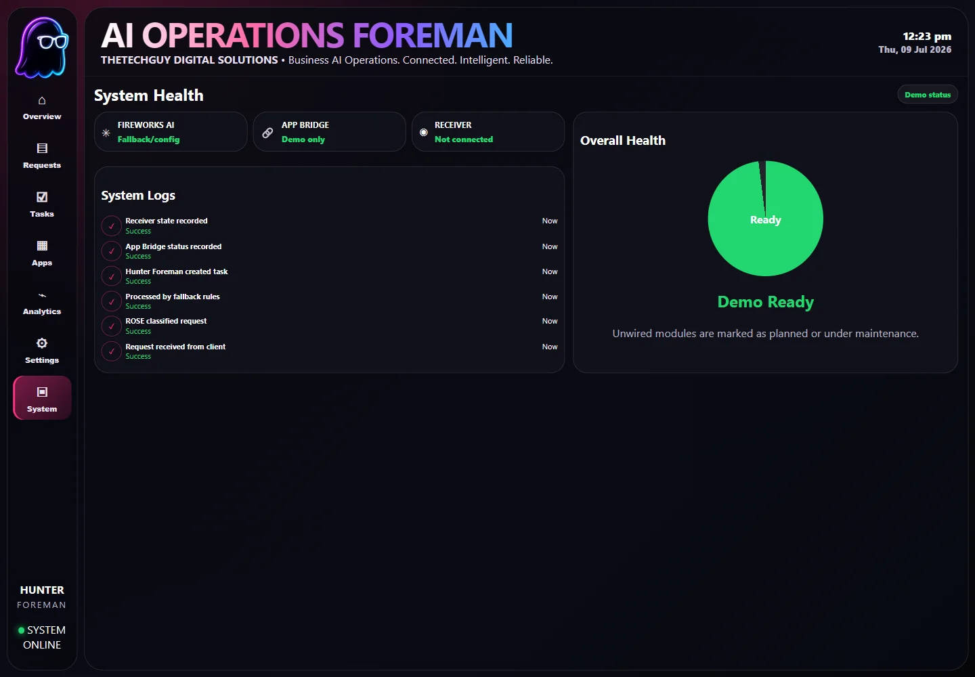Click the green System Online status dot
The height and width of the screenshot is (677, 975).
(x=21, y=630)
